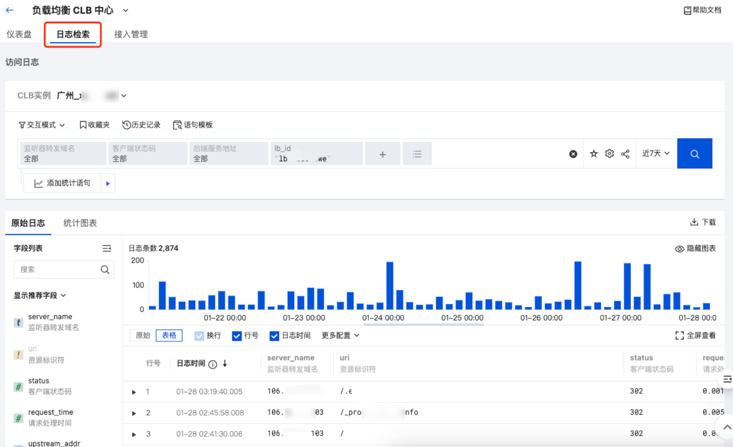
Task: Expand the 交互模式 dropdown
Action: point(42,125)
